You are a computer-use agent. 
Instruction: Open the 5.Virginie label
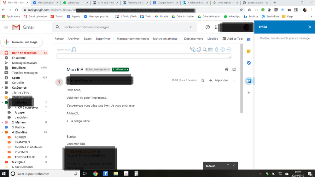coord(19,162)
